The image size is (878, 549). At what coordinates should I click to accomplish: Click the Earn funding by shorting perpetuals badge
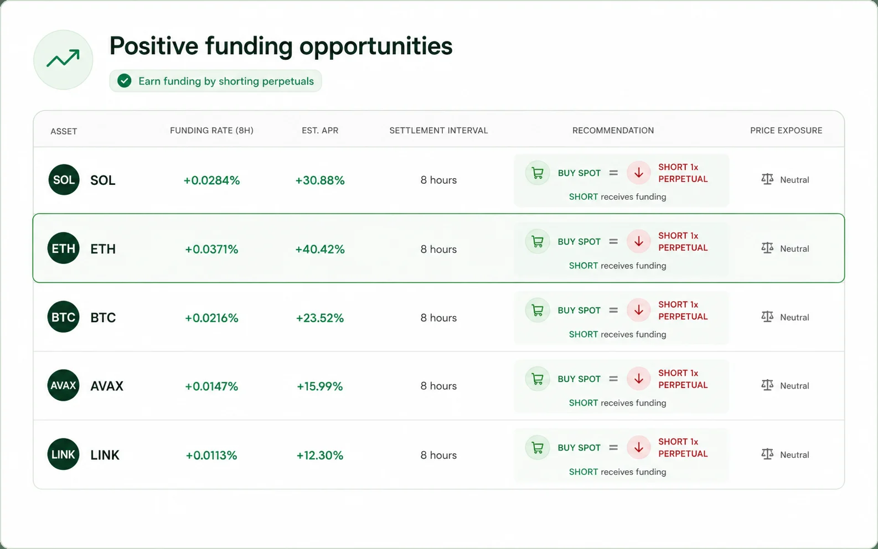[215, 81]
